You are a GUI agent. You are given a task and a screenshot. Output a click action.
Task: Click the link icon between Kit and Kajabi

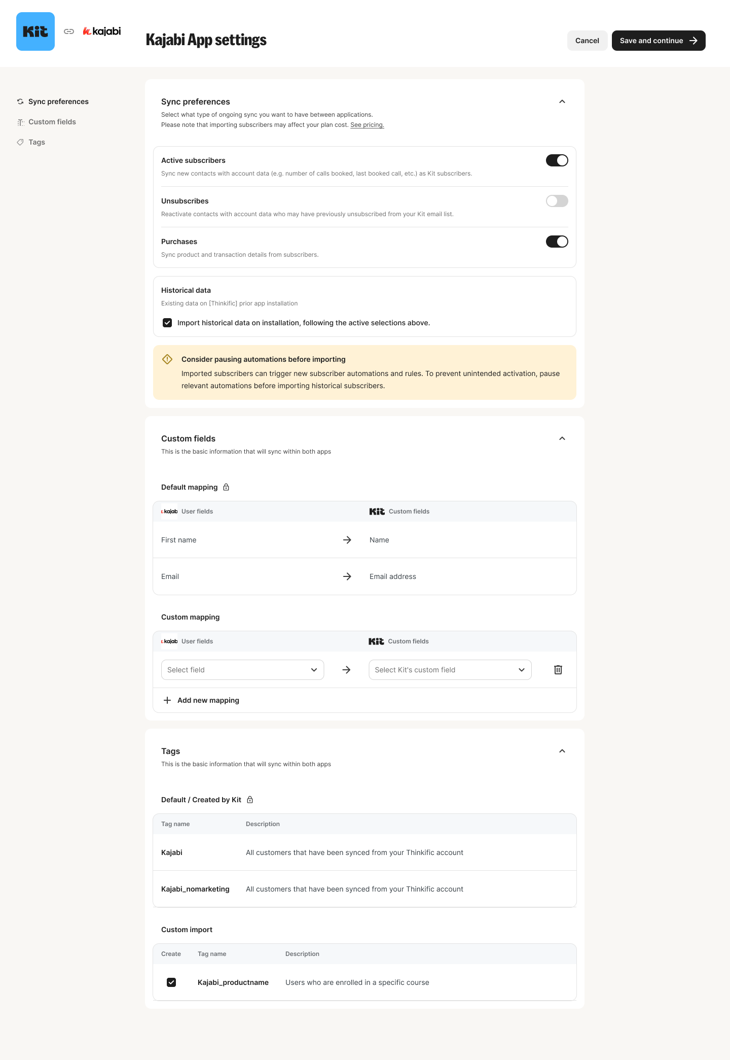(69, 31)
